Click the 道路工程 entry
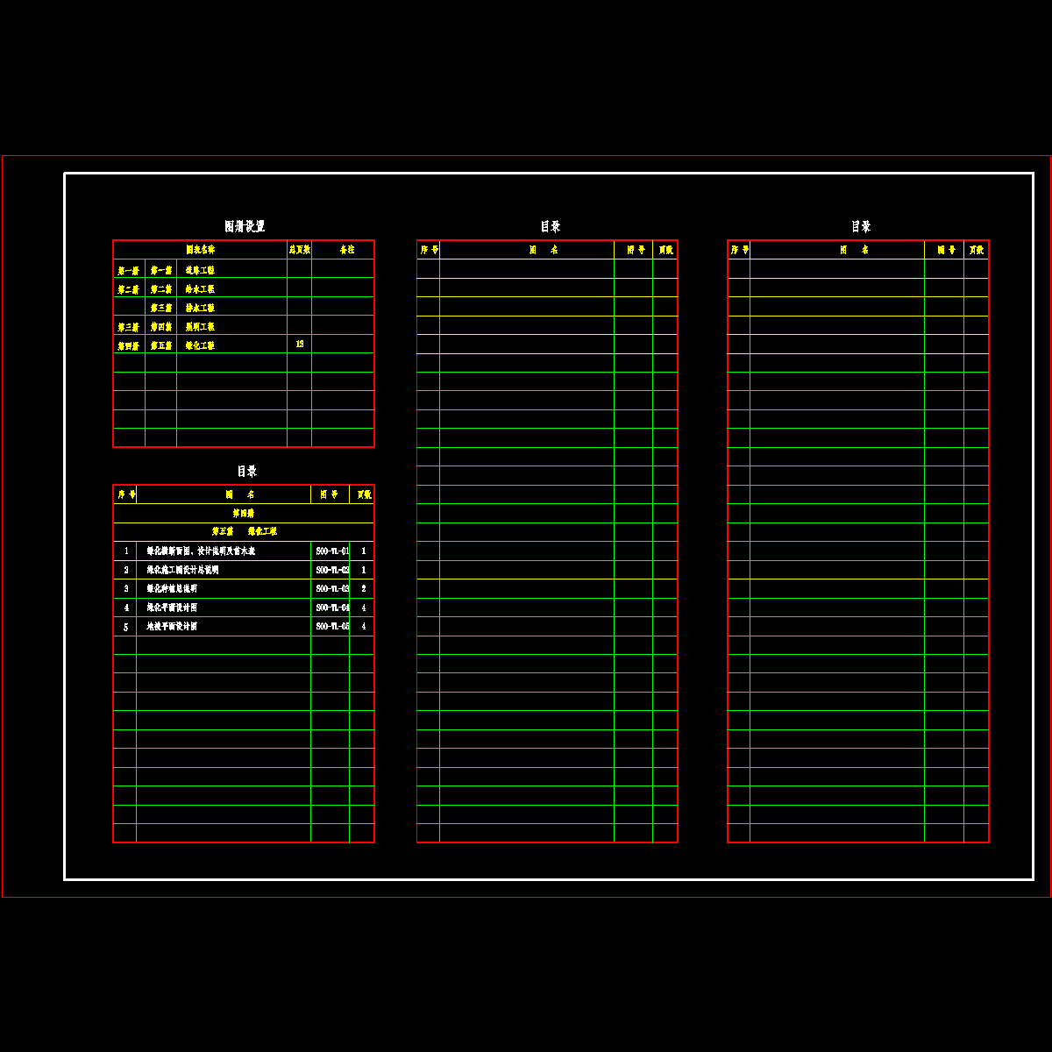 coord(200,271)
